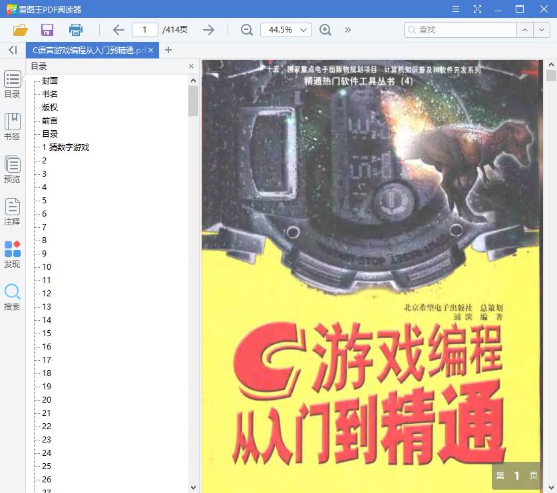This screenshot has width=557, height=493.
Task: Select outline item 5
Action: coord(44,201)
